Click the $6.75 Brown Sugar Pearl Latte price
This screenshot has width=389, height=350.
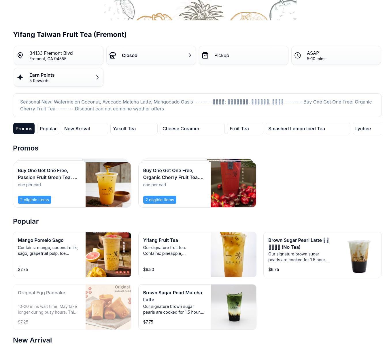point(273,270)
